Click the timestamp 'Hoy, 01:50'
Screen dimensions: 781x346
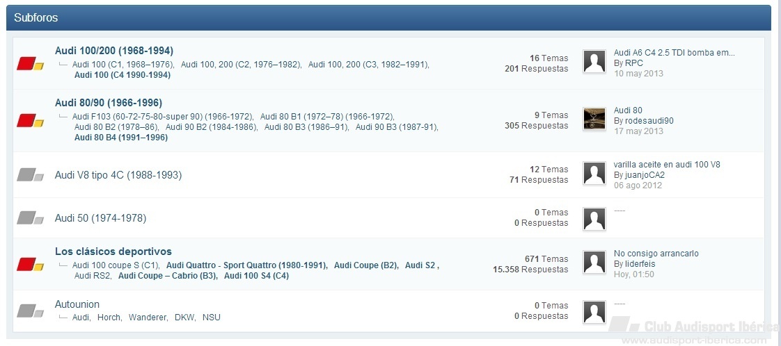coord(634,274)
